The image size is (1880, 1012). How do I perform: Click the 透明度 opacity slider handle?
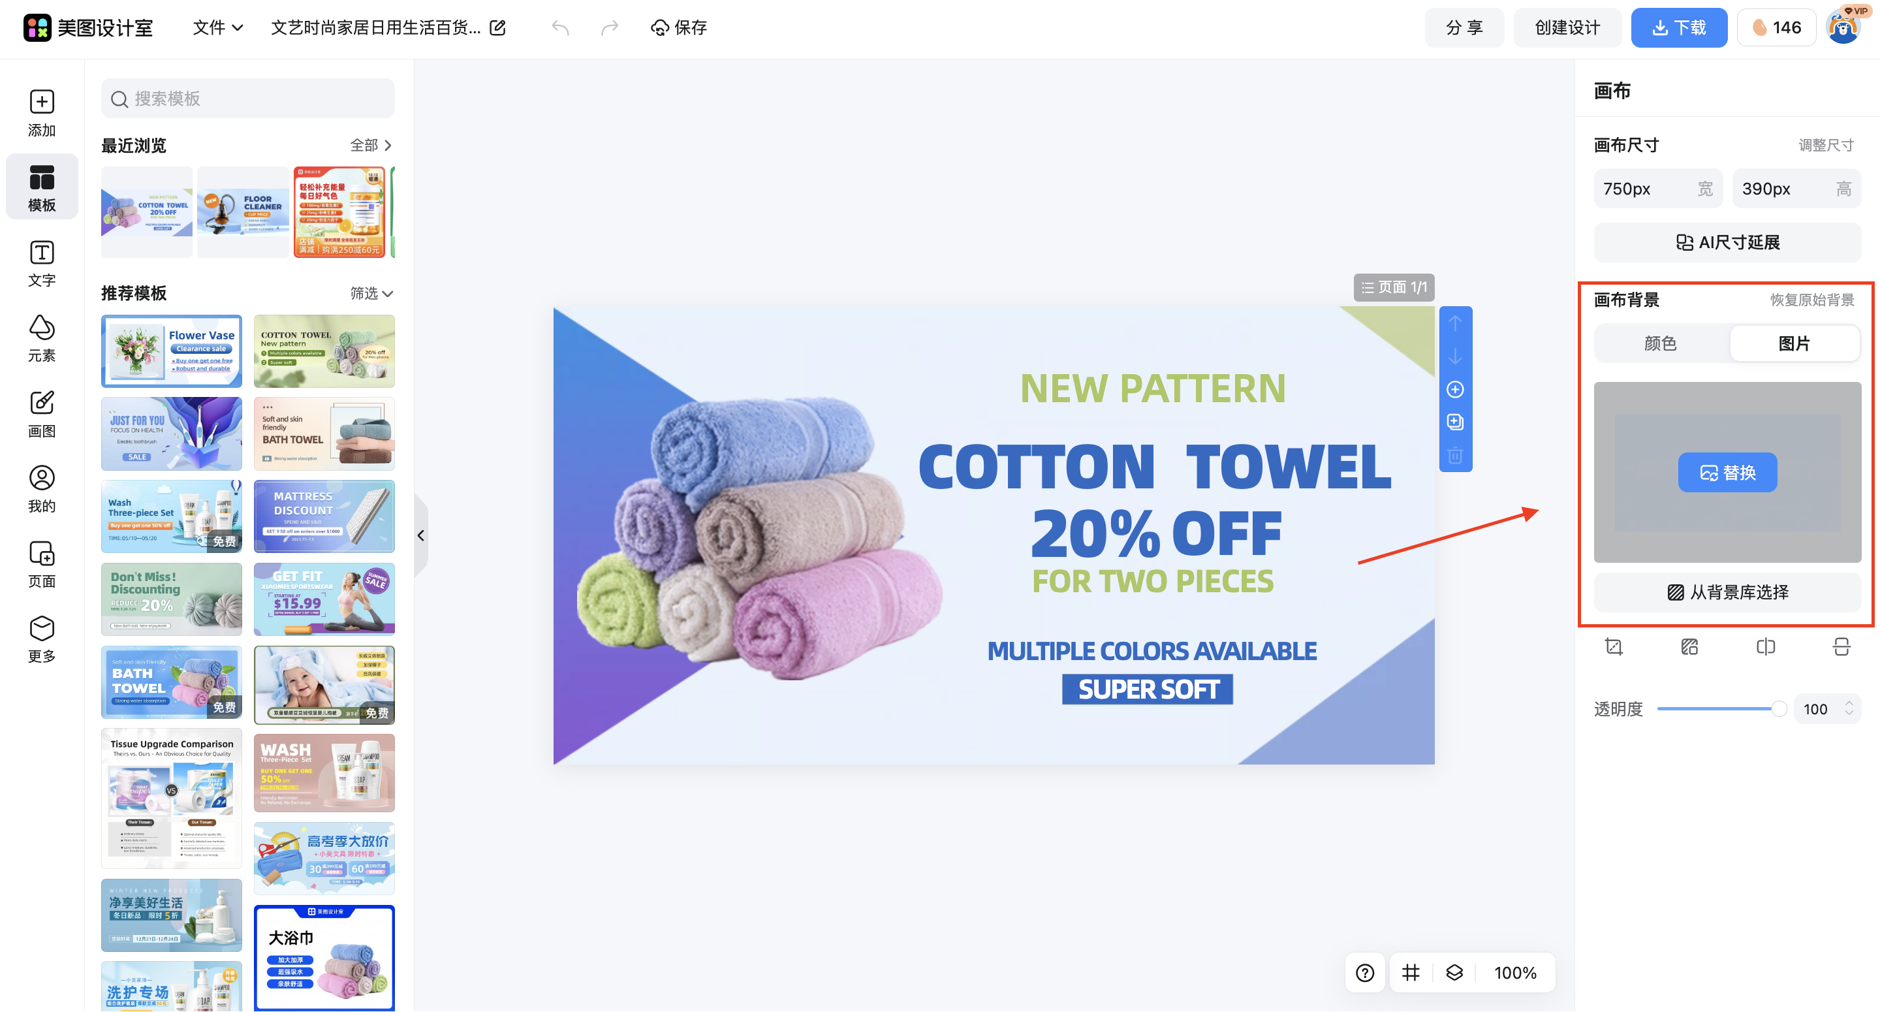(x=1779, y=708)
